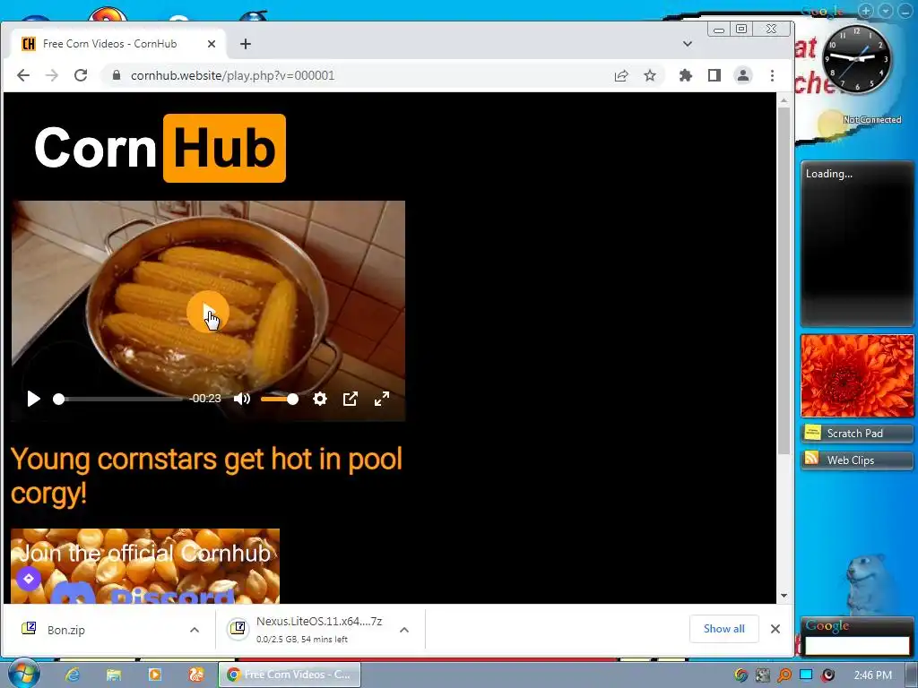This screenshot has width=918, height=688.
Task: Add a gadget with plus button
Action: click(866, 11)
